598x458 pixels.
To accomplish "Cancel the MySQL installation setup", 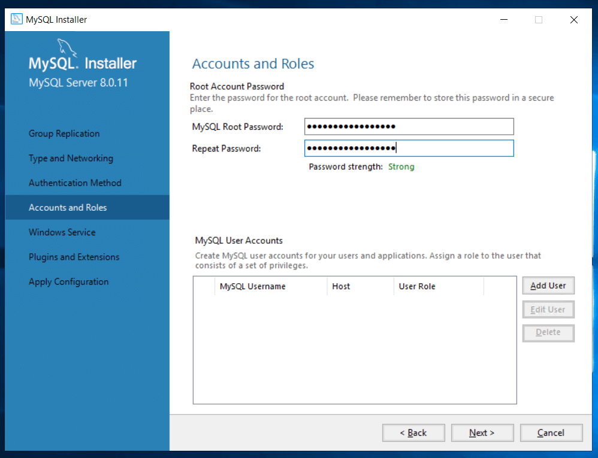I will (x=551, y=433).
